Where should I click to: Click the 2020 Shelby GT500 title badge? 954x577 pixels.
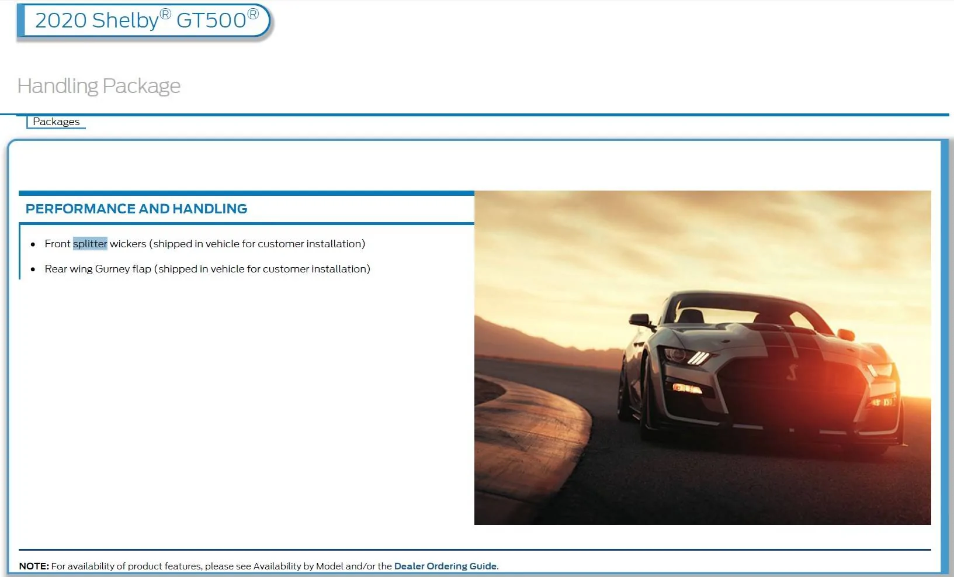coord(145,20)
